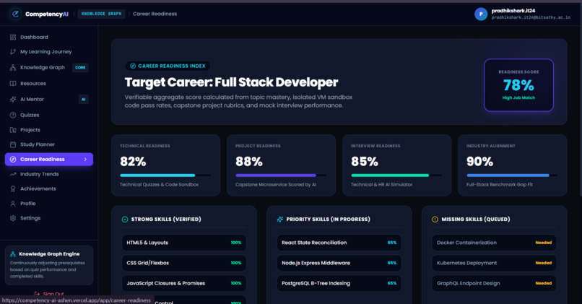Click the user avatar with letter P

coord(481,14)
